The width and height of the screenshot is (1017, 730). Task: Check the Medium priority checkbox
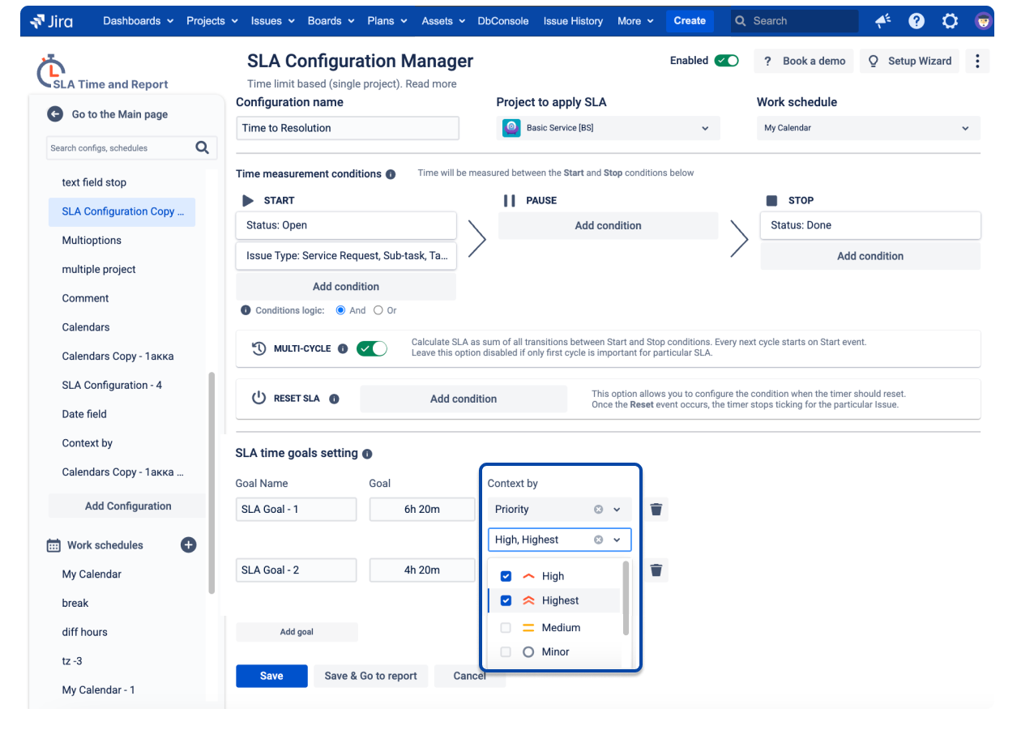[x=506, y=627]
